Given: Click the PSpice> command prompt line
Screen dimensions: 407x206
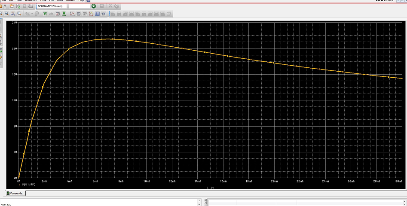Looking at the screenshot, I should point(6,205).
